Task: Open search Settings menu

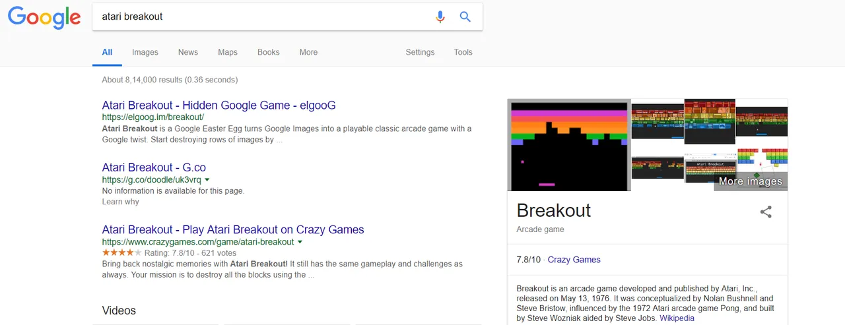Action: tap(420, 52)
